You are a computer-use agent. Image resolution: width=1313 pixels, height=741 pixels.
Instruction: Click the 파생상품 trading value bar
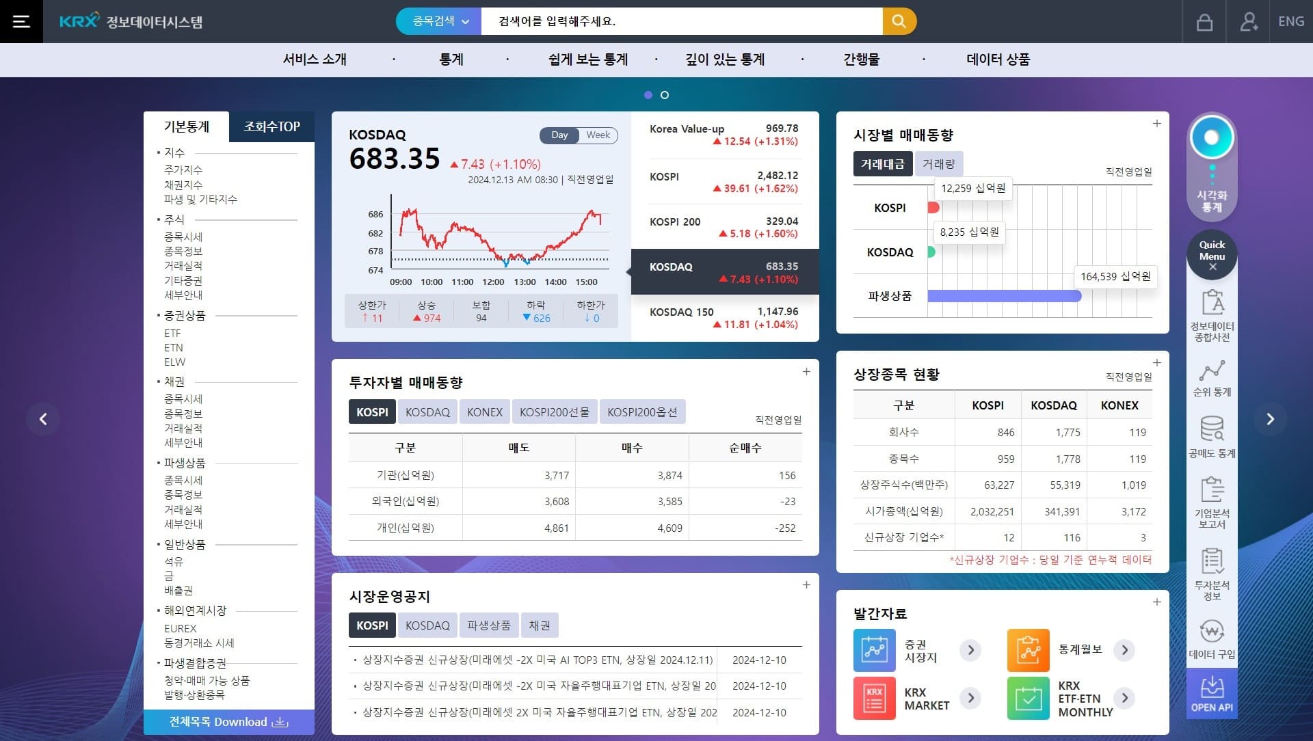click(1004, 296)
